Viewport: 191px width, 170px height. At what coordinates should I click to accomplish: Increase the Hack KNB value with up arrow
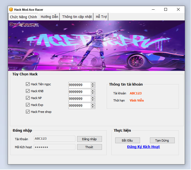[93, 91]
